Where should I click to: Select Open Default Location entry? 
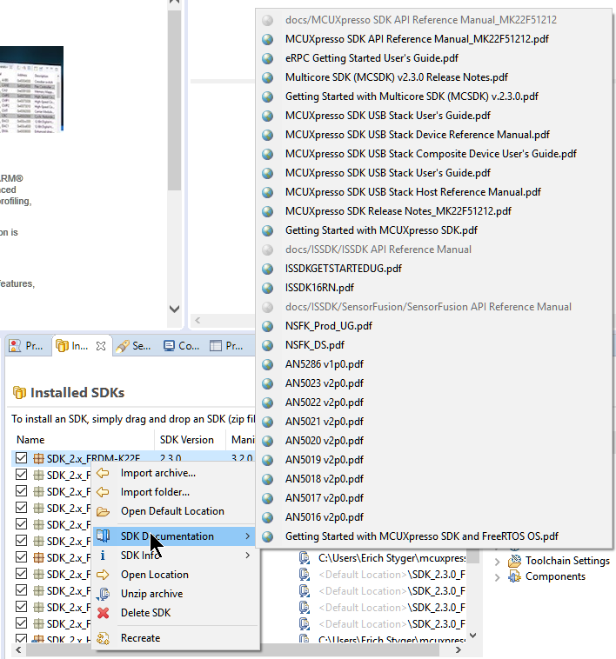(172, 511)
